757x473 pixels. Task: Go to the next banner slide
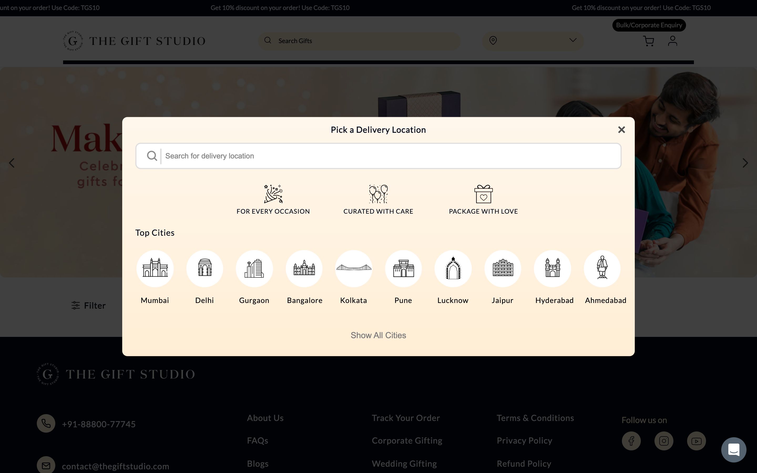[745, 163]
